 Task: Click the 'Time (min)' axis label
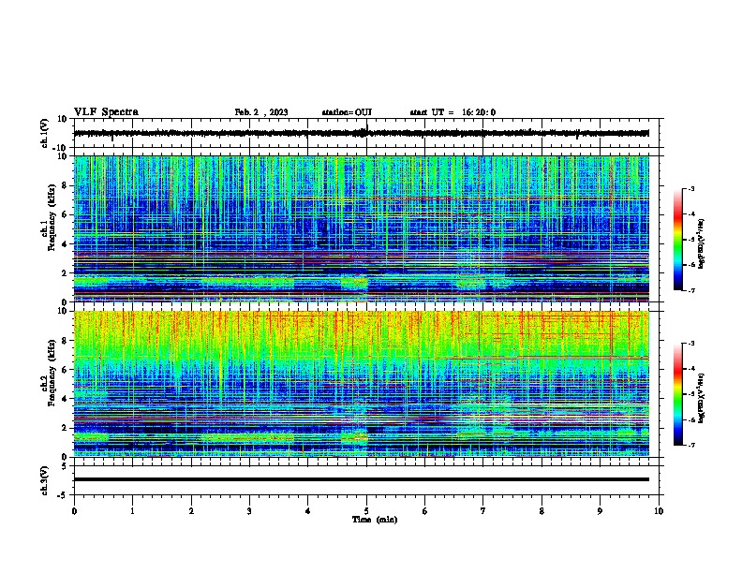pos(375,520)
